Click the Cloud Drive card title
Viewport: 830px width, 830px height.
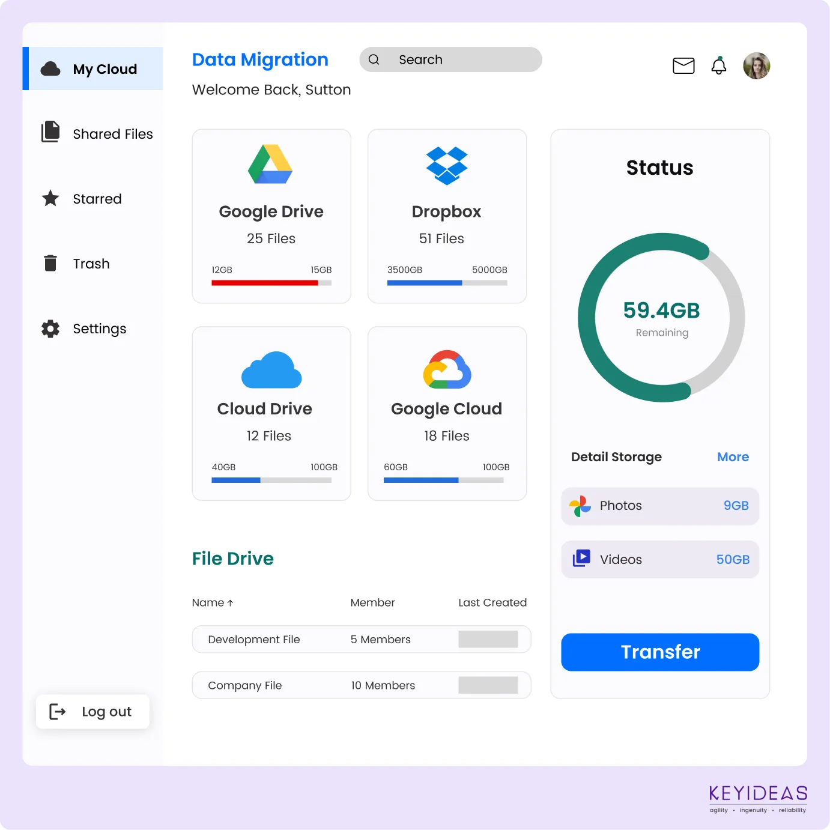click(x=265, y=408)
